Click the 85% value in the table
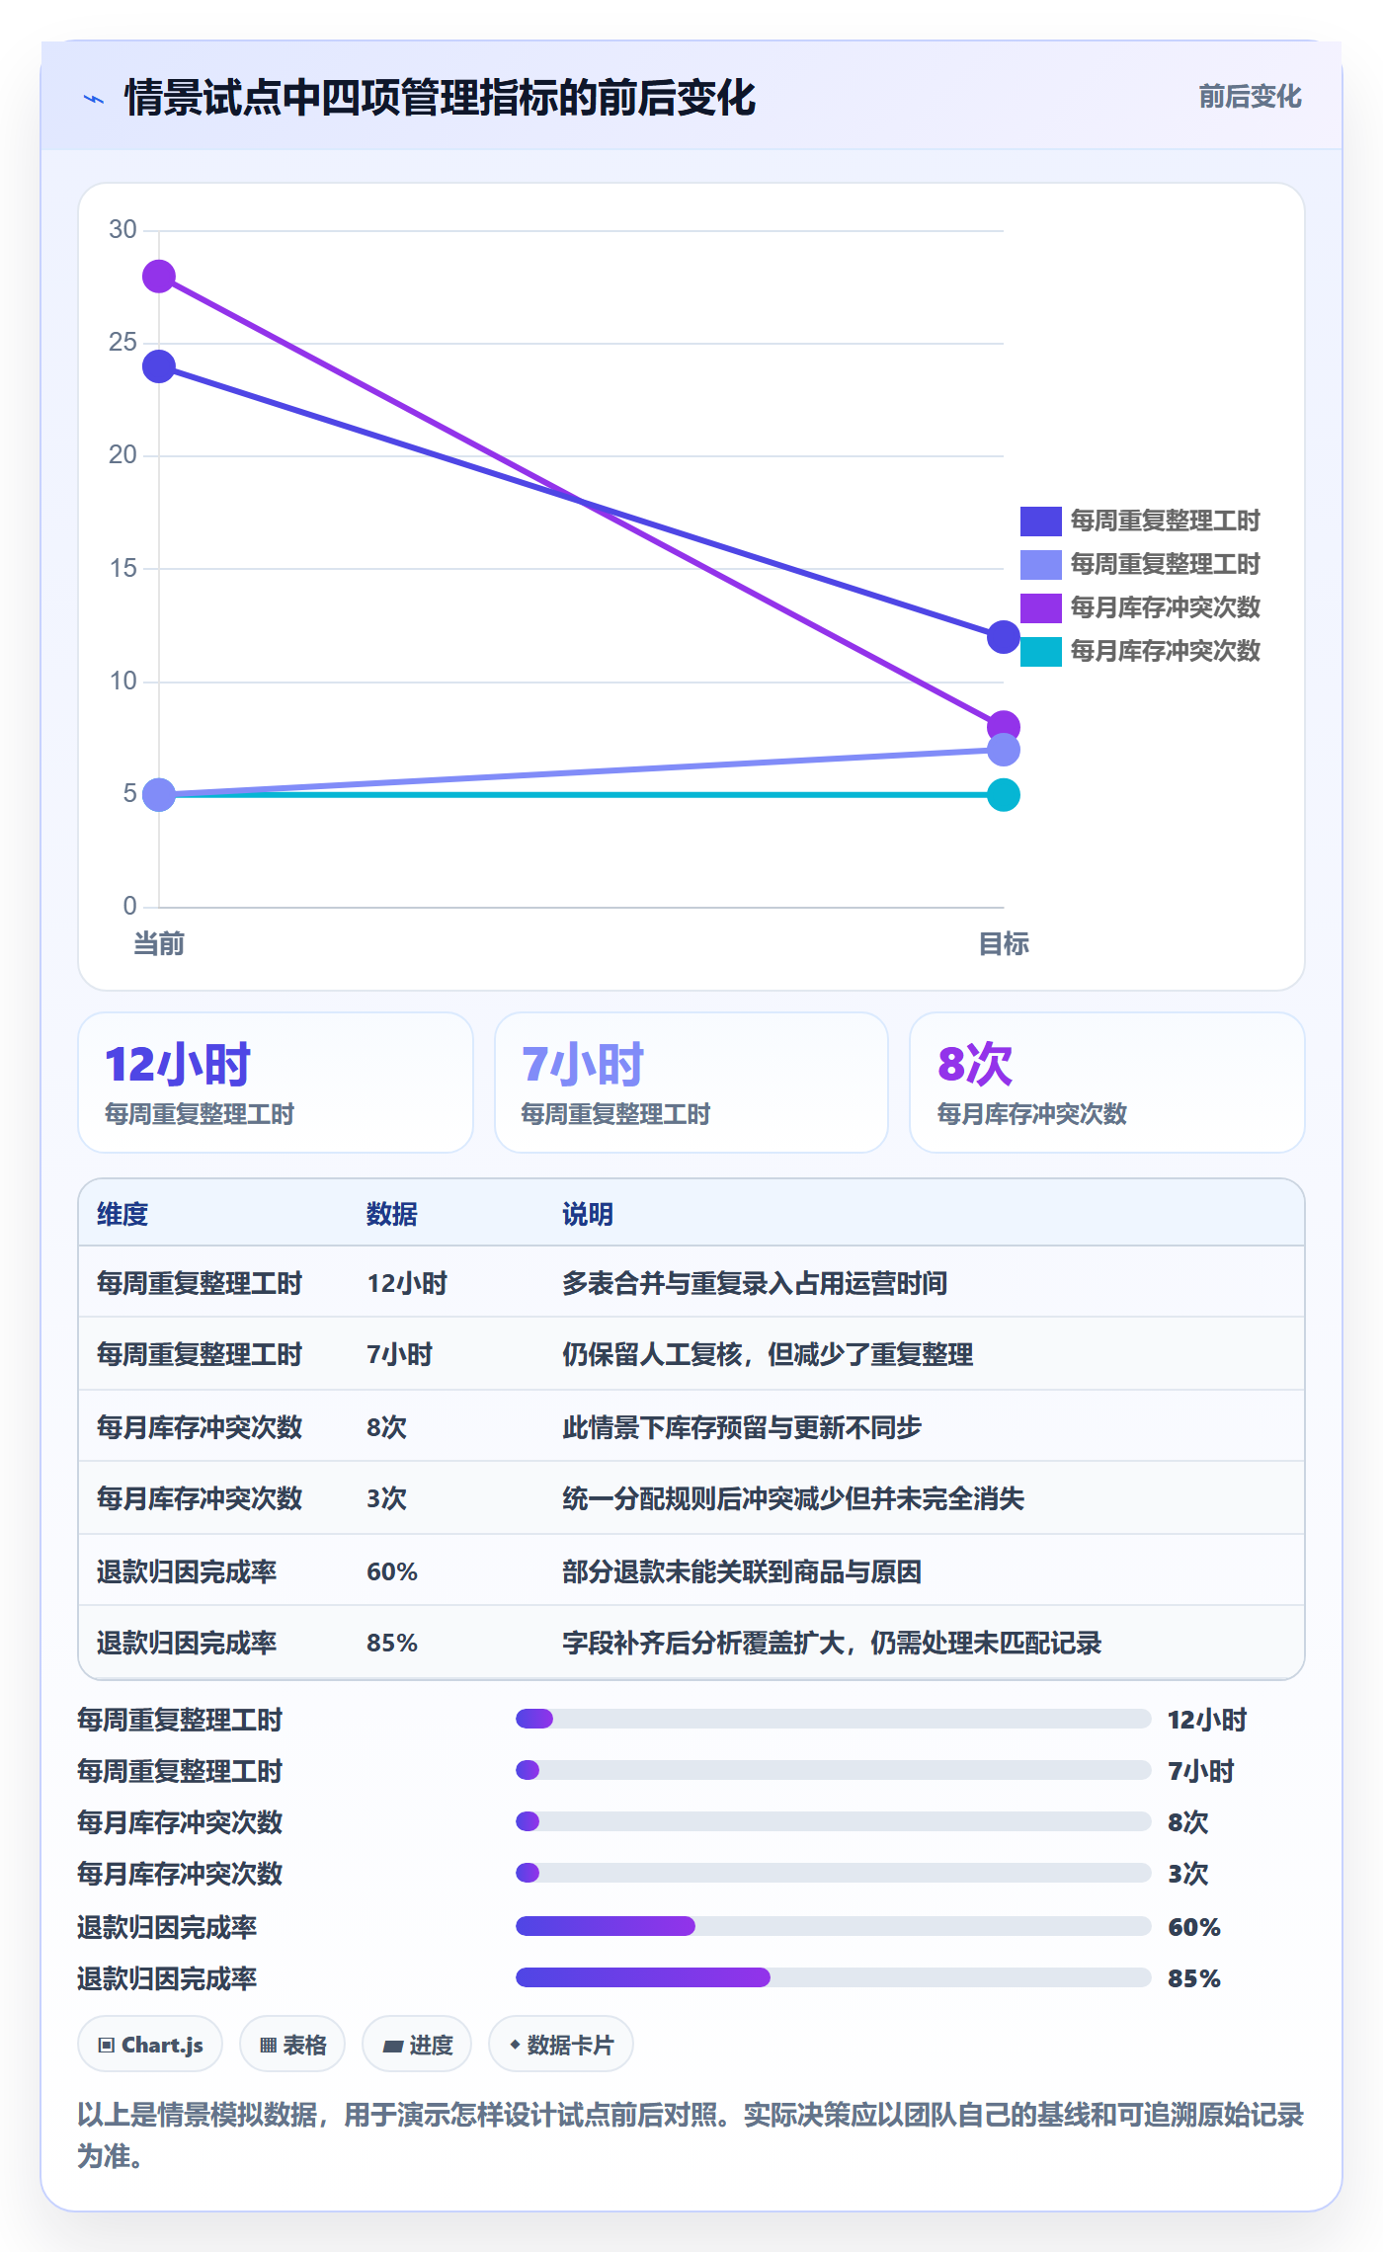The image size is (1383, 2252). tap(392, 1643)
